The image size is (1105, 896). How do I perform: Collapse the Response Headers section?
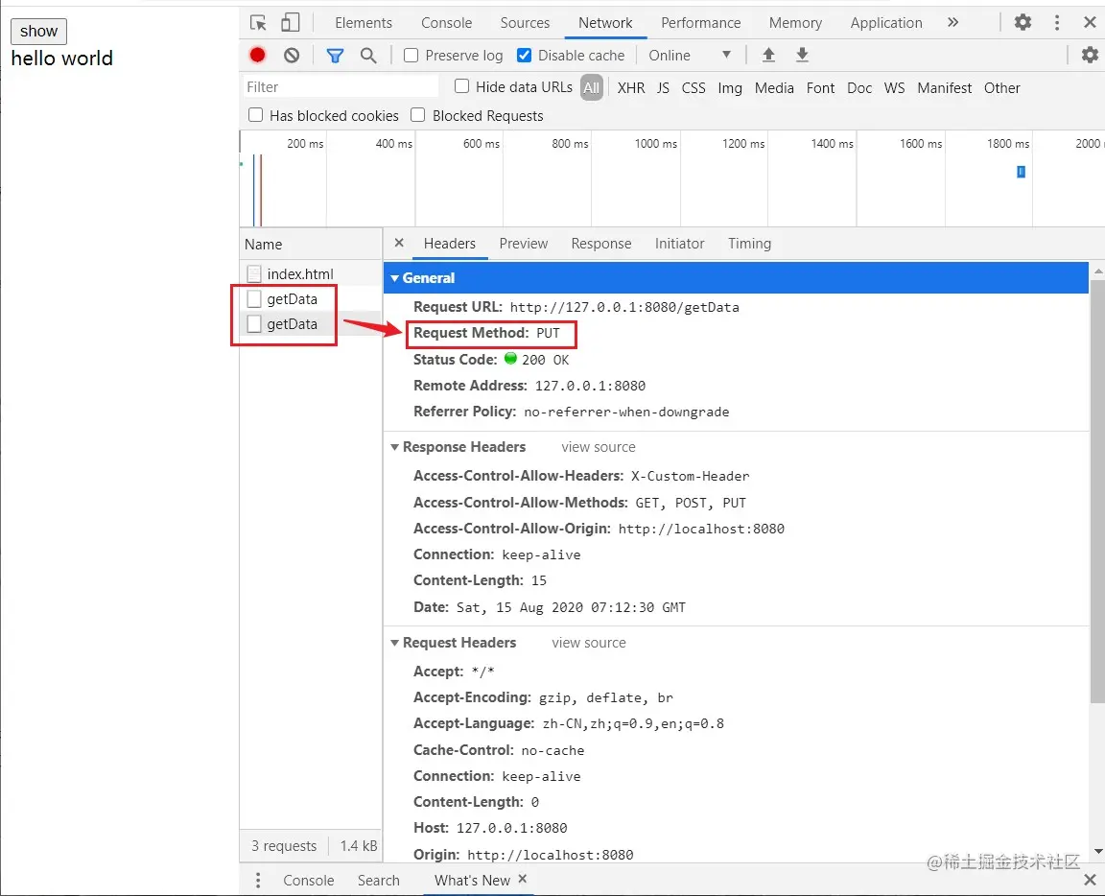click(394, 447)
